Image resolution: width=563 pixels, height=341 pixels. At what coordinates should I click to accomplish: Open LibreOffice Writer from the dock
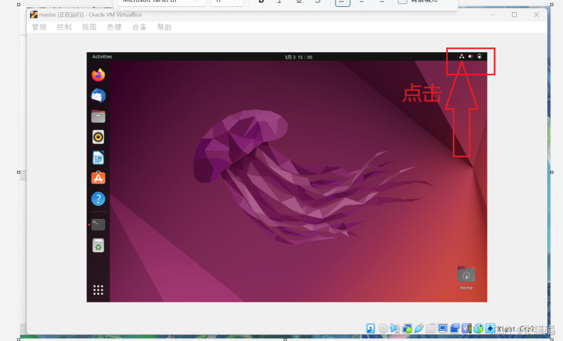tap(98, 157)
